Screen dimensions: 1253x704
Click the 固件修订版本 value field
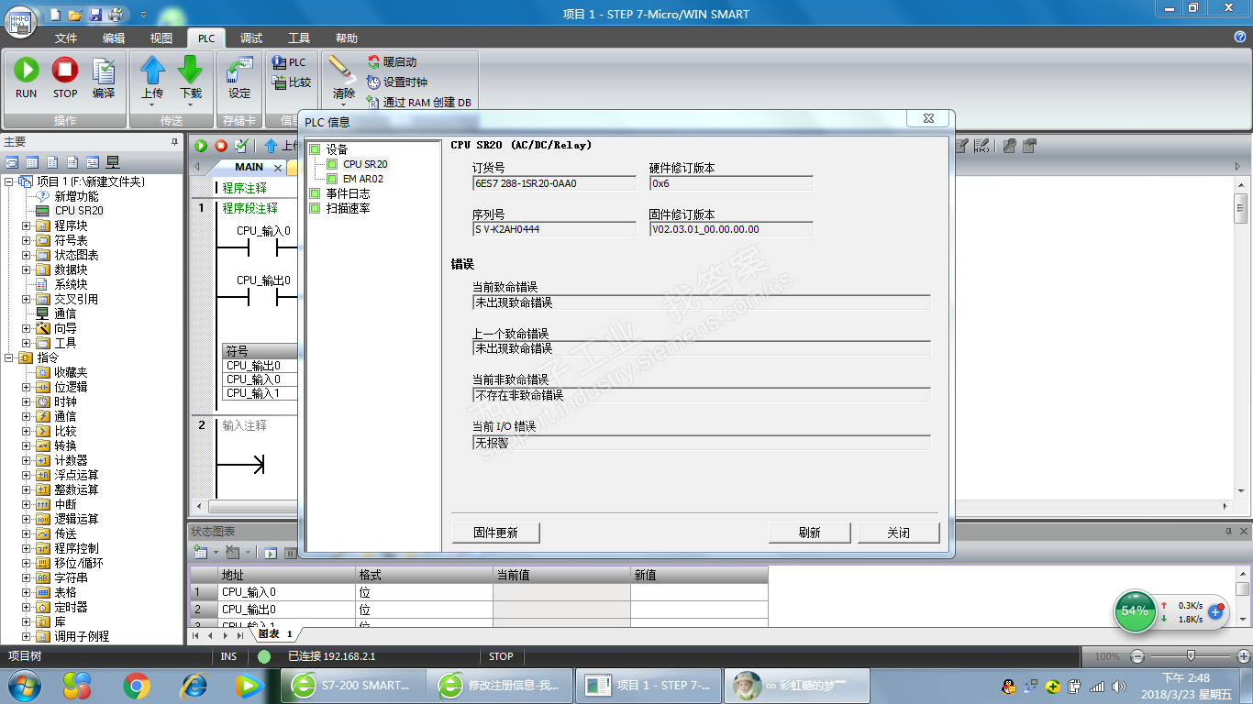coord(731,229)
